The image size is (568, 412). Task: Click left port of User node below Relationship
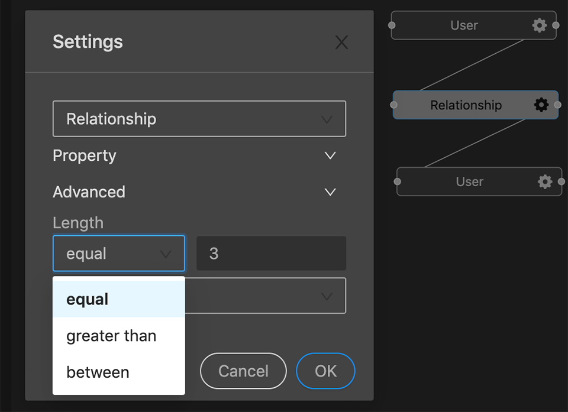(398, 181)
